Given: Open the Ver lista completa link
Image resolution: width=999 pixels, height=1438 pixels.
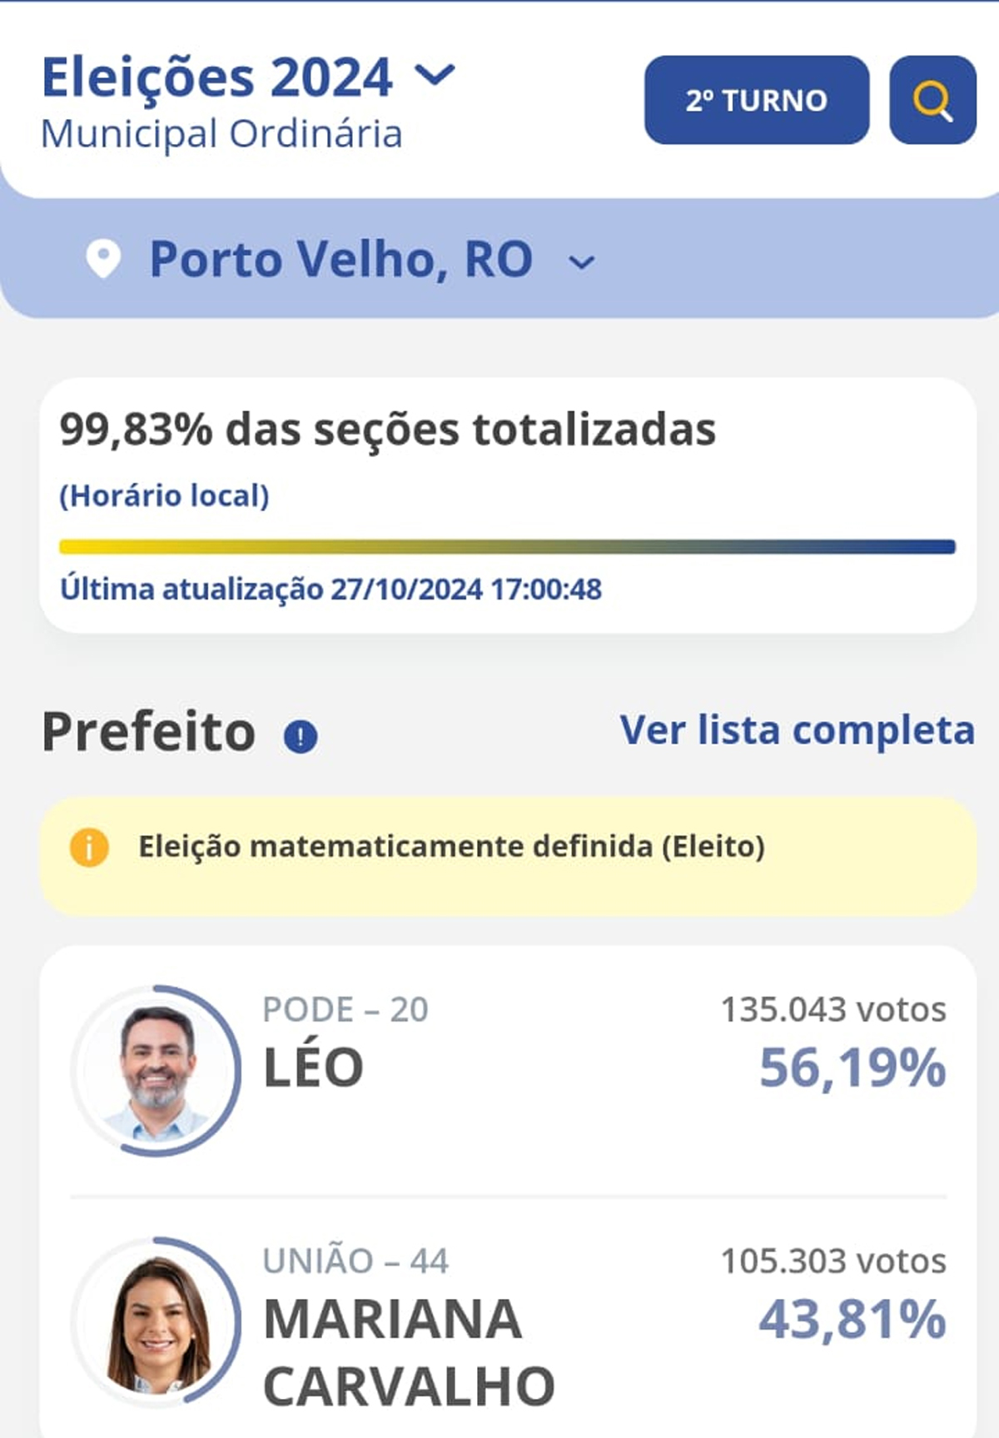Looking at the screenshot, I should point(797,730).
